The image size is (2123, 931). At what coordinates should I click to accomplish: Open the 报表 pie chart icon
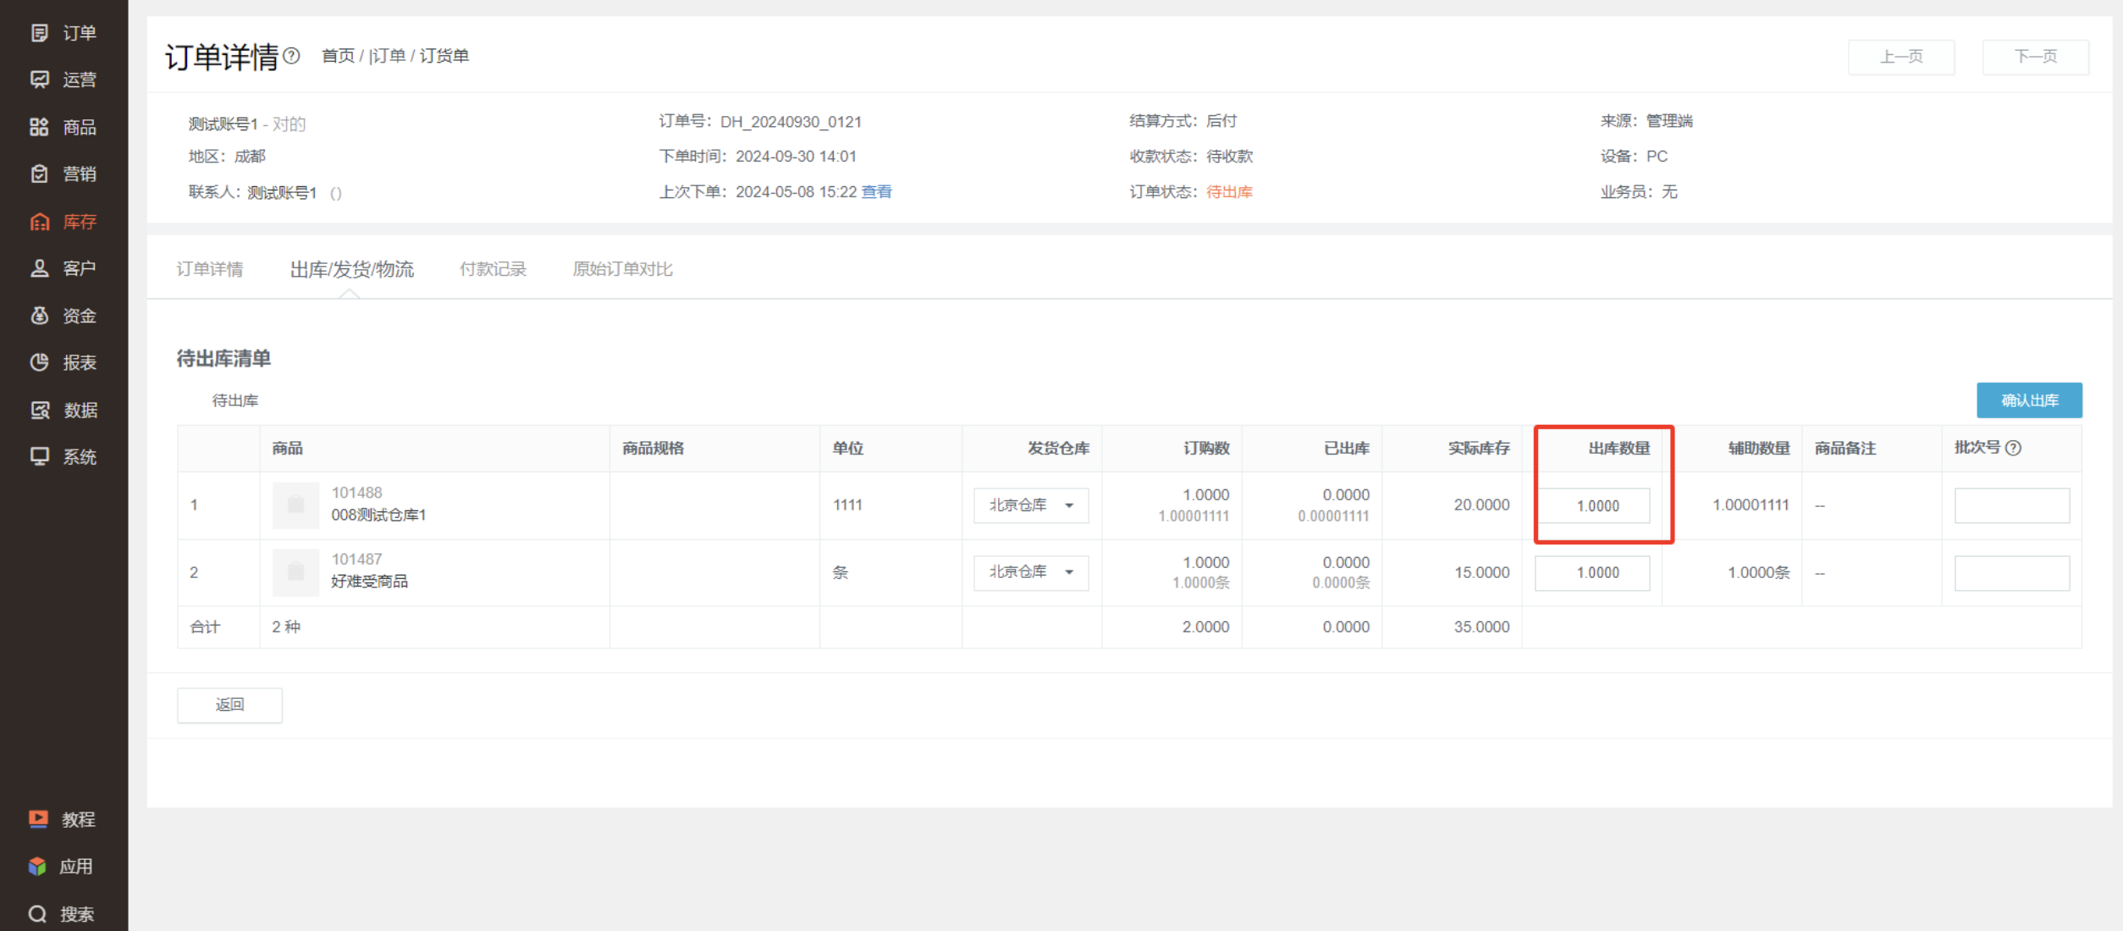pyautogui.click(x=39, y=362)
